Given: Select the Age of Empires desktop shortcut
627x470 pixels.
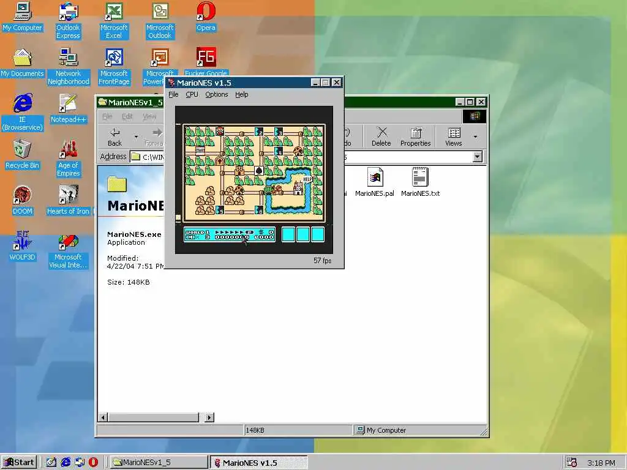Looking at the screenshot, I should 68,159.
